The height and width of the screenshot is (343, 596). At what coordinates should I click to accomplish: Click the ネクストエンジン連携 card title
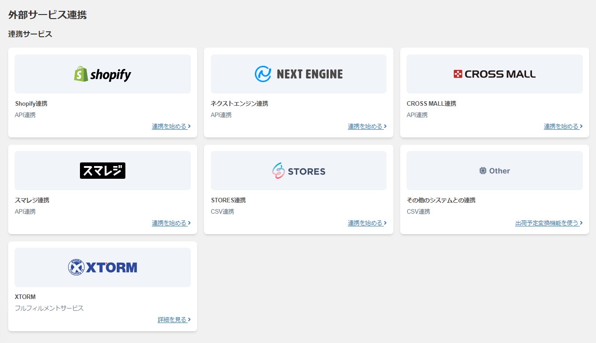(239, 103)
